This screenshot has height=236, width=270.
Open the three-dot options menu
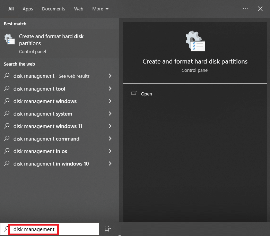[x=245, y=9]
